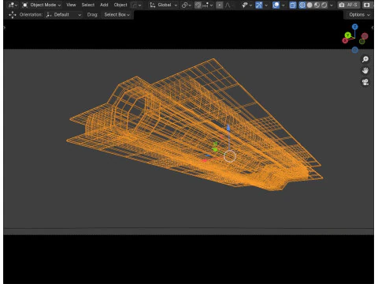
Task: Open the Object Mode dropdown
Action: click(x=42, y=5)
